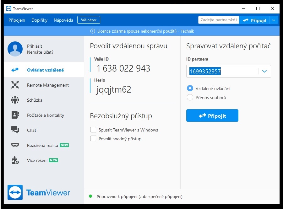Image resolution: width=283 pixels, height=209 pixels.
Task: Click the Remote Management icon
Action: [15, 85]
